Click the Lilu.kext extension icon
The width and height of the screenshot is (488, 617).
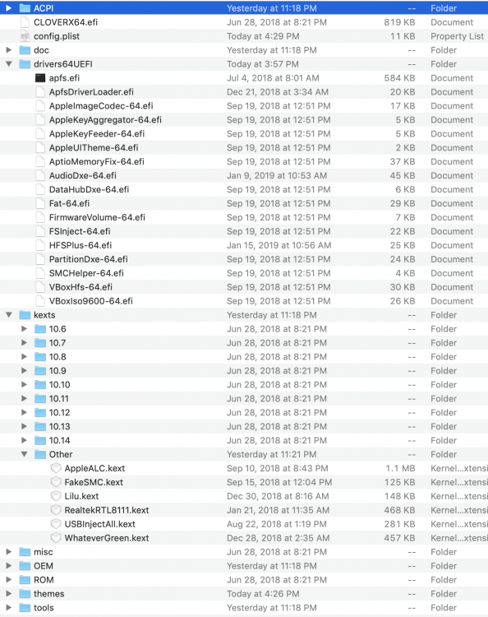[x=56, y=496]
